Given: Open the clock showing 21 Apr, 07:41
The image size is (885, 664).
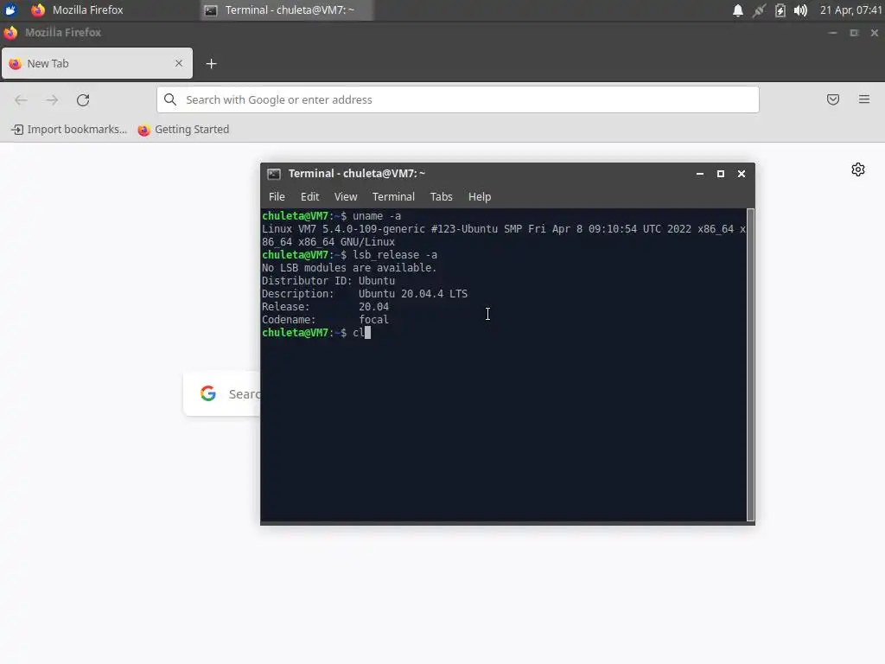Looking at the screenshot, I should [850, 10].
